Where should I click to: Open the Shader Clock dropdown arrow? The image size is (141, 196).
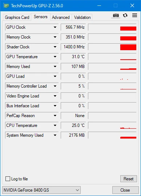[55, 47]
